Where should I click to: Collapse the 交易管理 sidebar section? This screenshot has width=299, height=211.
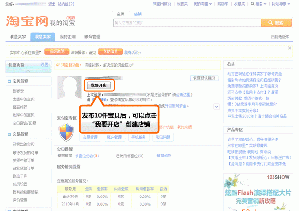(9, 134)
